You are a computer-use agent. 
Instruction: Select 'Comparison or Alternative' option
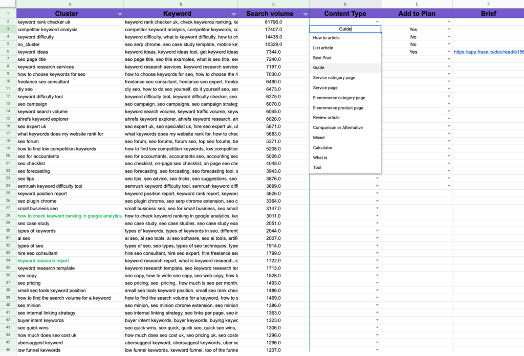click(x=338, y=128)
